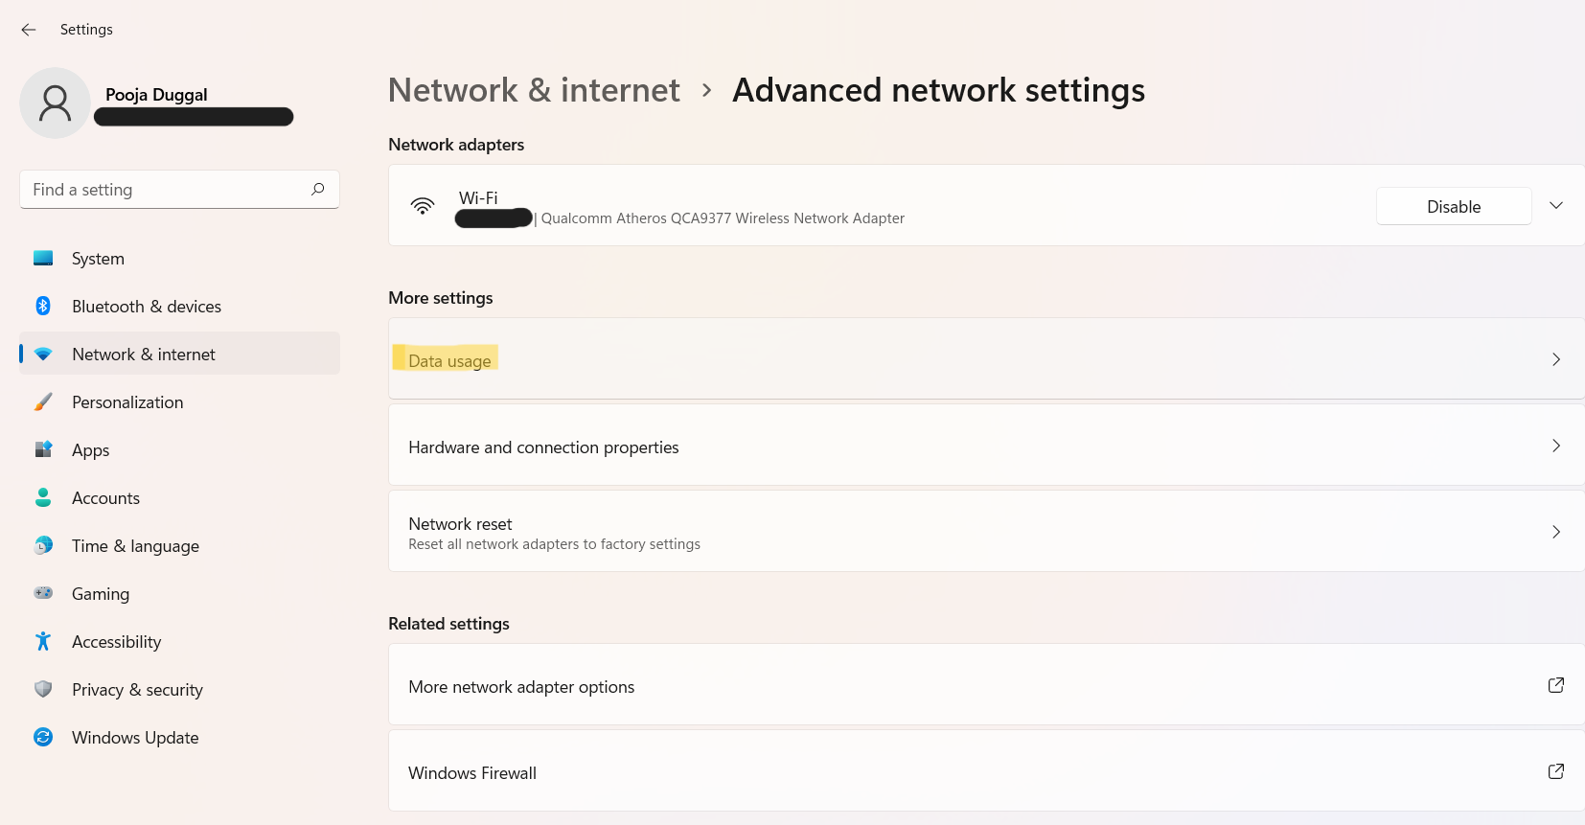This screenshot has width=1585, height=825.
Task: Open More network adapter options
Action: point(521,687)
